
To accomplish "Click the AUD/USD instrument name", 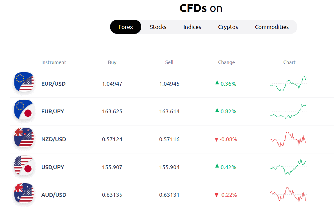I will 54,195.
